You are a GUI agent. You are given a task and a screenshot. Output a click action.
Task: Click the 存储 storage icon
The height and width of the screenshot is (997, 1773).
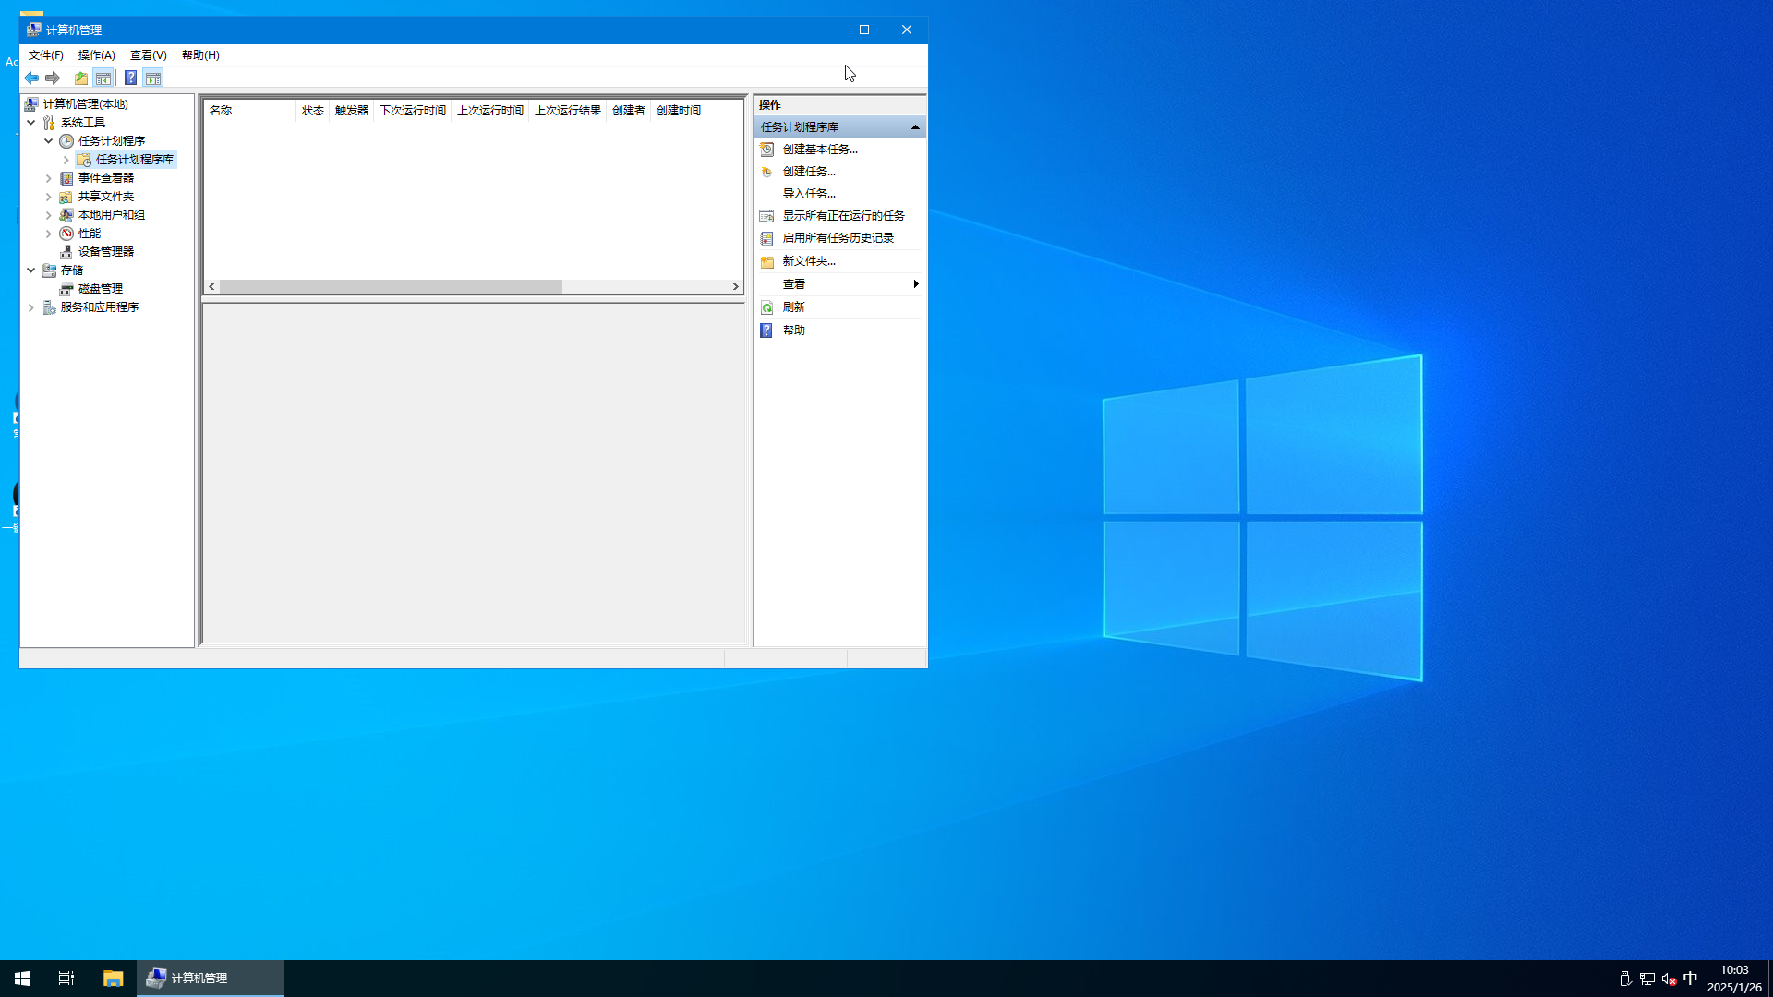[x=49, y=270]
